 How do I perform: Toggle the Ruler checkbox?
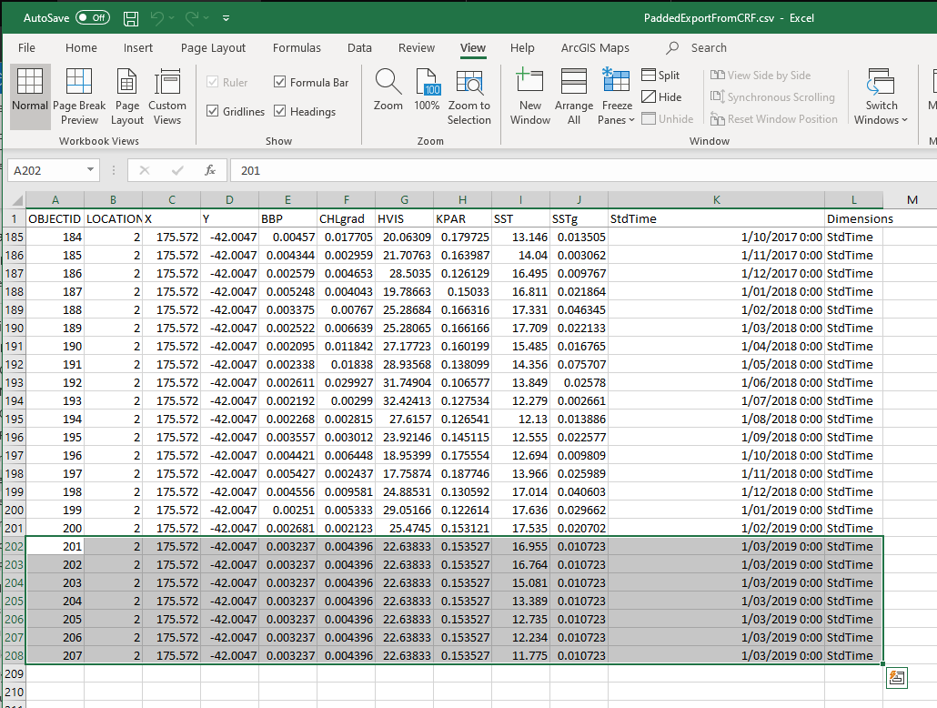coord(212,82)
